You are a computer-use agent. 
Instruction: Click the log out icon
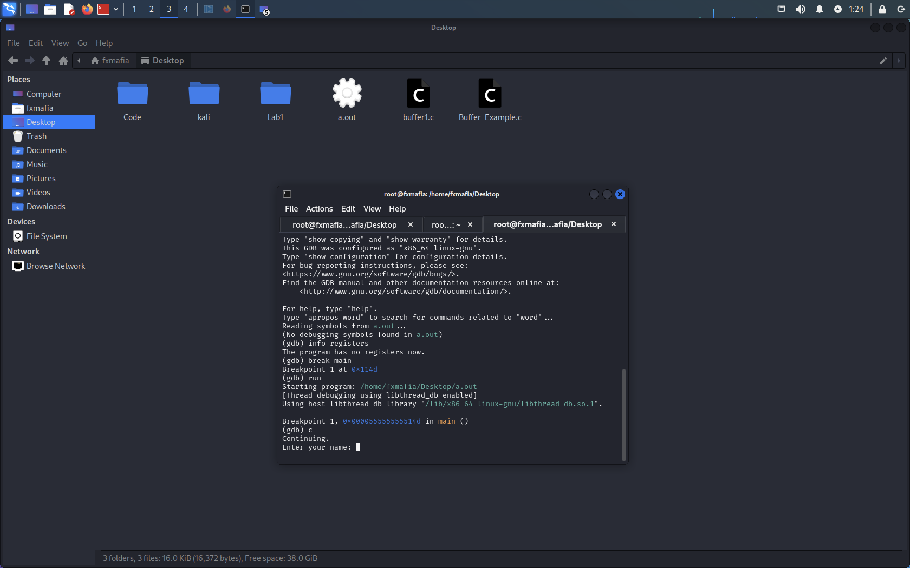pos(901,9)
